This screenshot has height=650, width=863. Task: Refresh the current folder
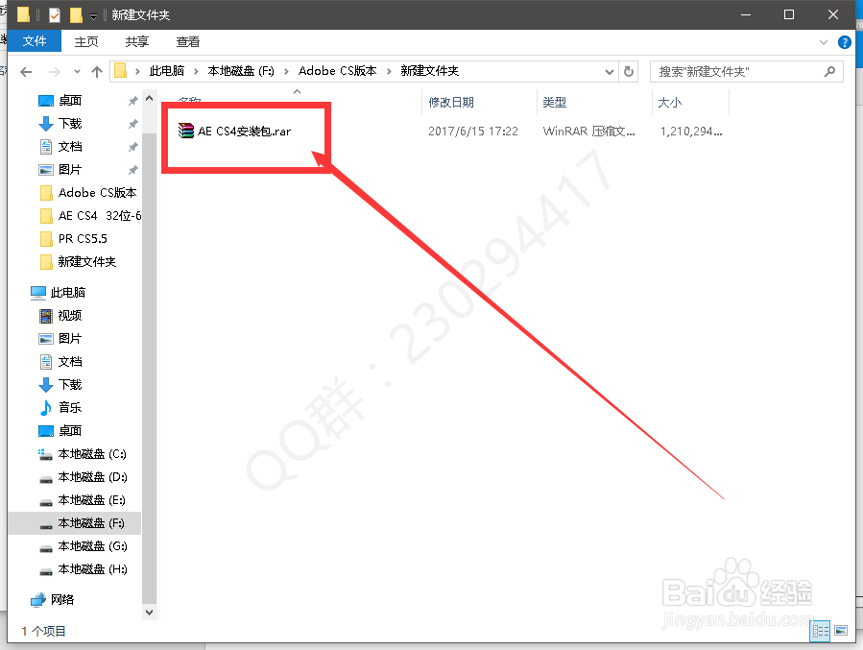(x=629, y=72)
